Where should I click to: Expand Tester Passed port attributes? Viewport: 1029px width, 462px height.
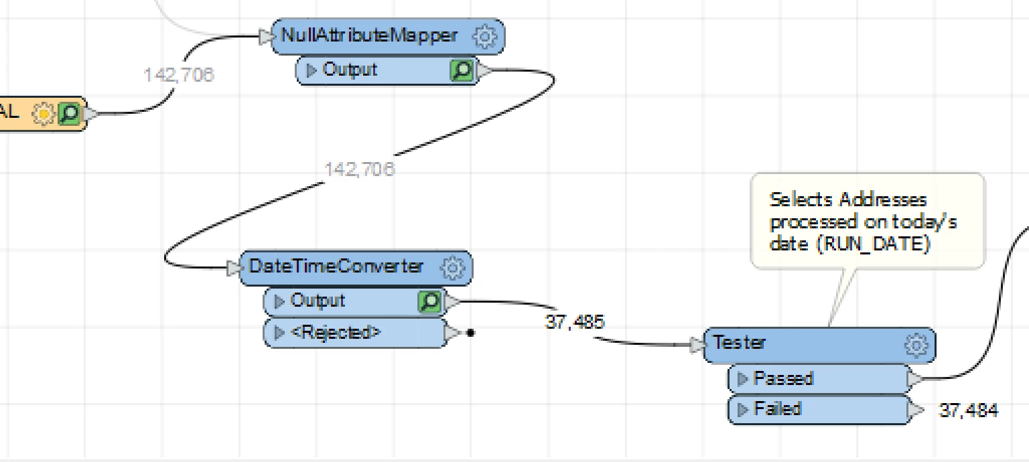pos(743,379)
